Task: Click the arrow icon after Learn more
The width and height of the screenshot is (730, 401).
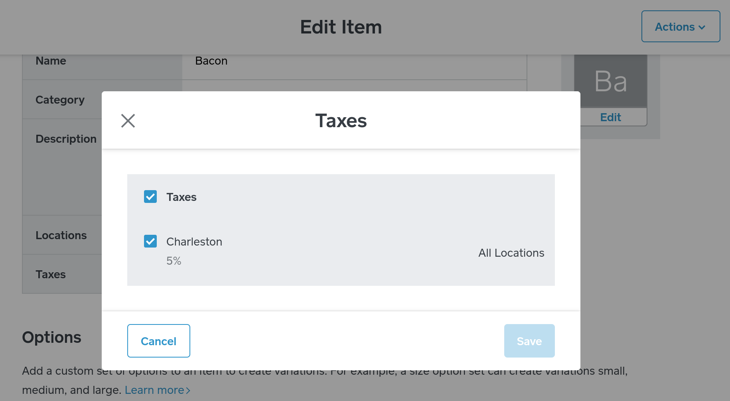Action: coord(188,390)
